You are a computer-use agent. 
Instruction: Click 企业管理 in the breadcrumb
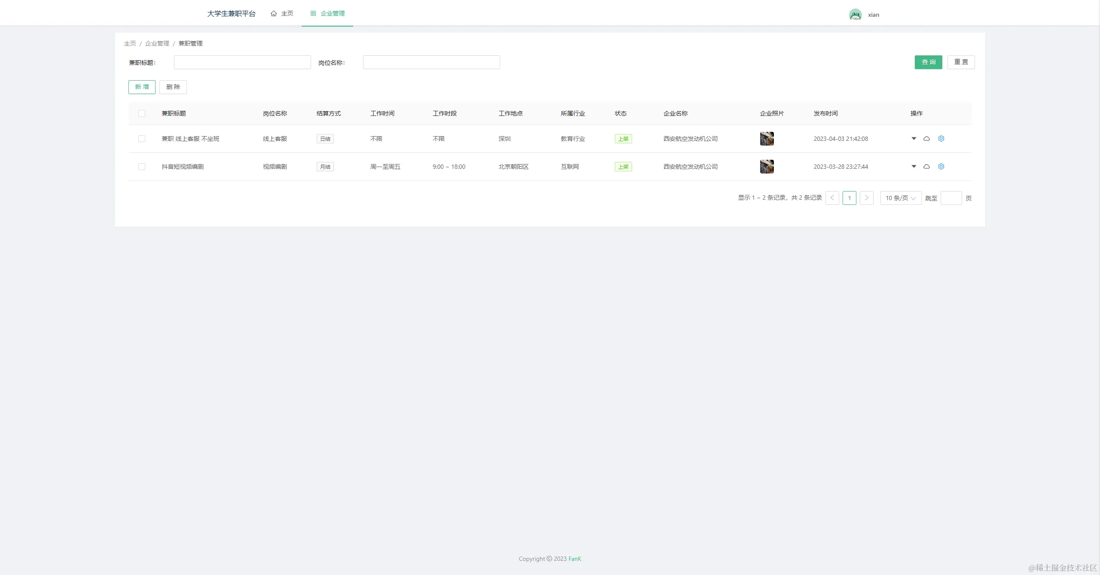coord(157,43)
